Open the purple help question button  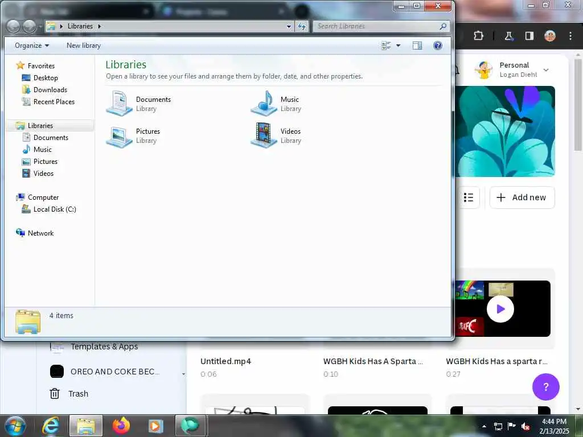tap(545, 387)
